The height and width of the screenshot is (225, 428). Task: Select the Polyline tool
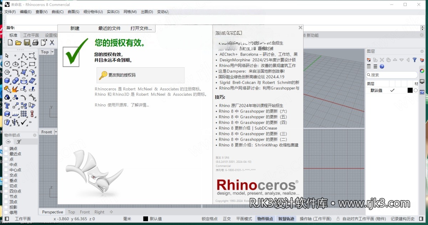24,56
